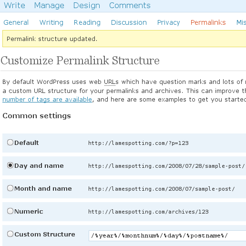This screenshot has width=246, height=246.
Task: Select the Permalinks settings tab
Action: tap(208, 22)
